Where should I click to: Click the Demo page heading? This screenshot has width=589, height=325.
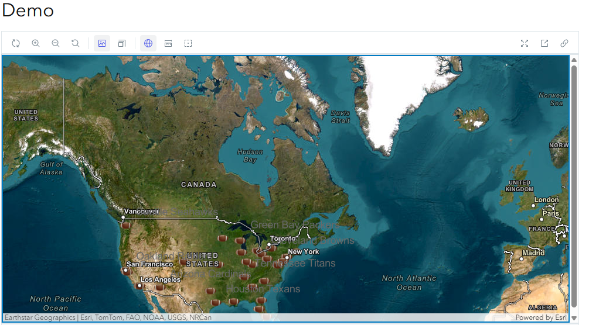[28, 10]
